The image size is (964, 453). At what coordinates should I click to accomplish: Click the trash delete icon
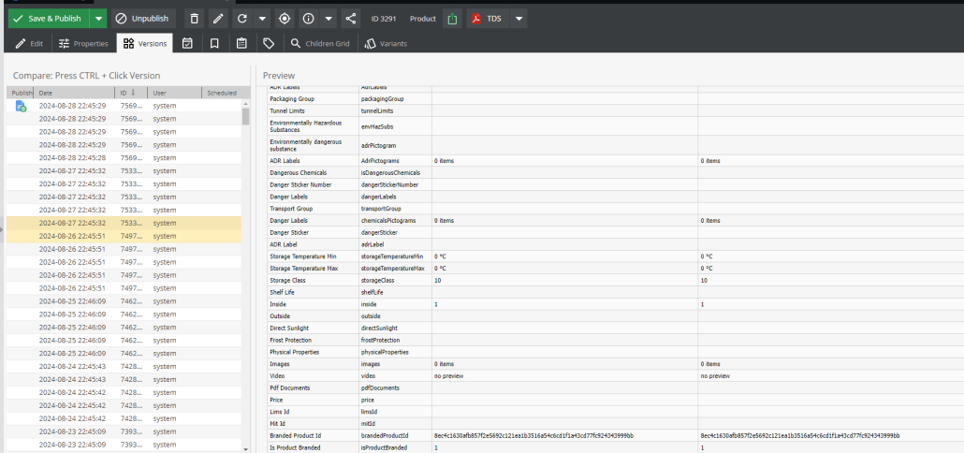click(x=195, y=19)
